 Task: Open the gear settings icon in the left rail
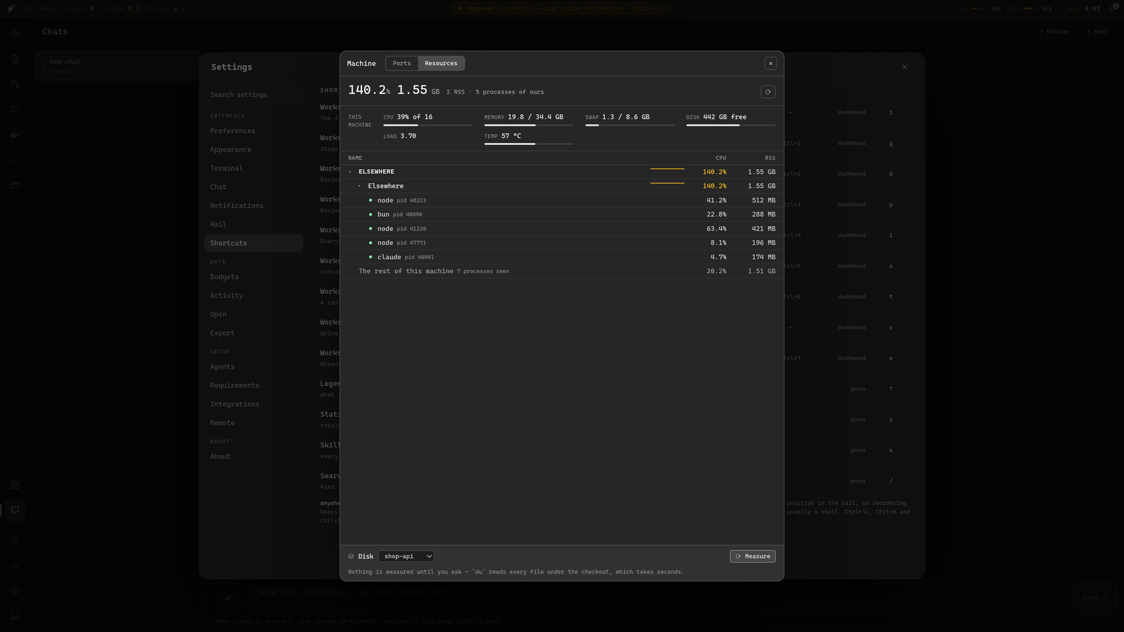[x=15, y=591]
